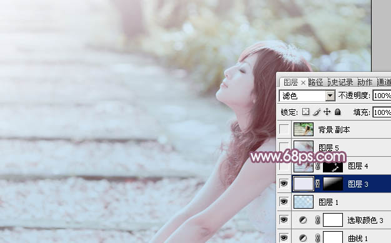Select the 图层 5 layer thumbnail
The width and height of the screenshot is (391, 243).
click(304, 147)
